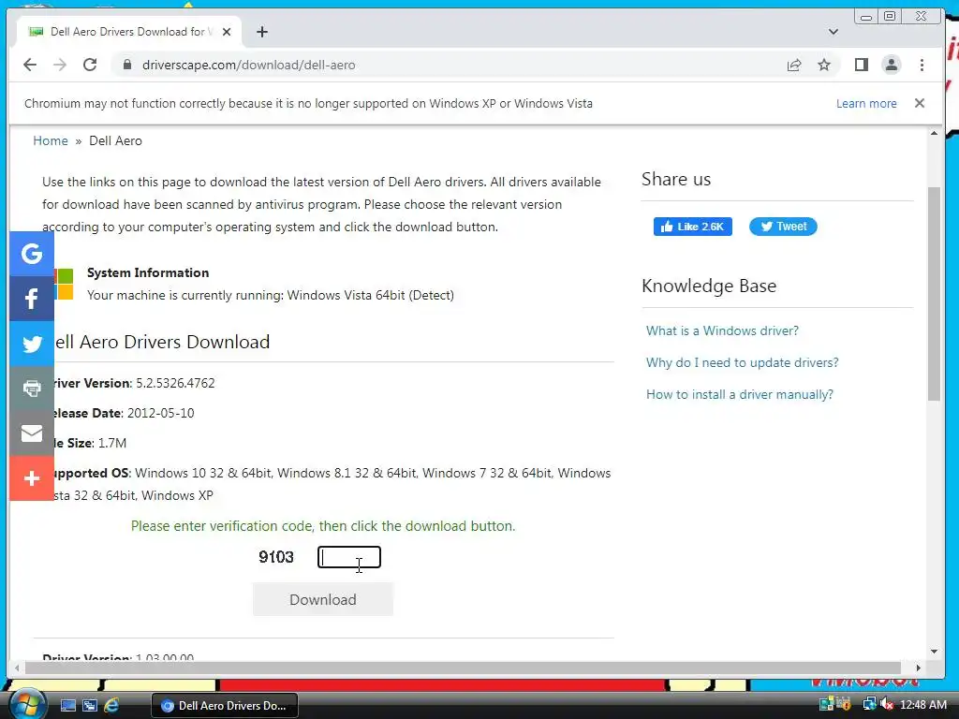Viewport: 959px width, 719px height.
Task: Dismiss the Chromium unsupported warning bar
Action: [x=920, y=103]
